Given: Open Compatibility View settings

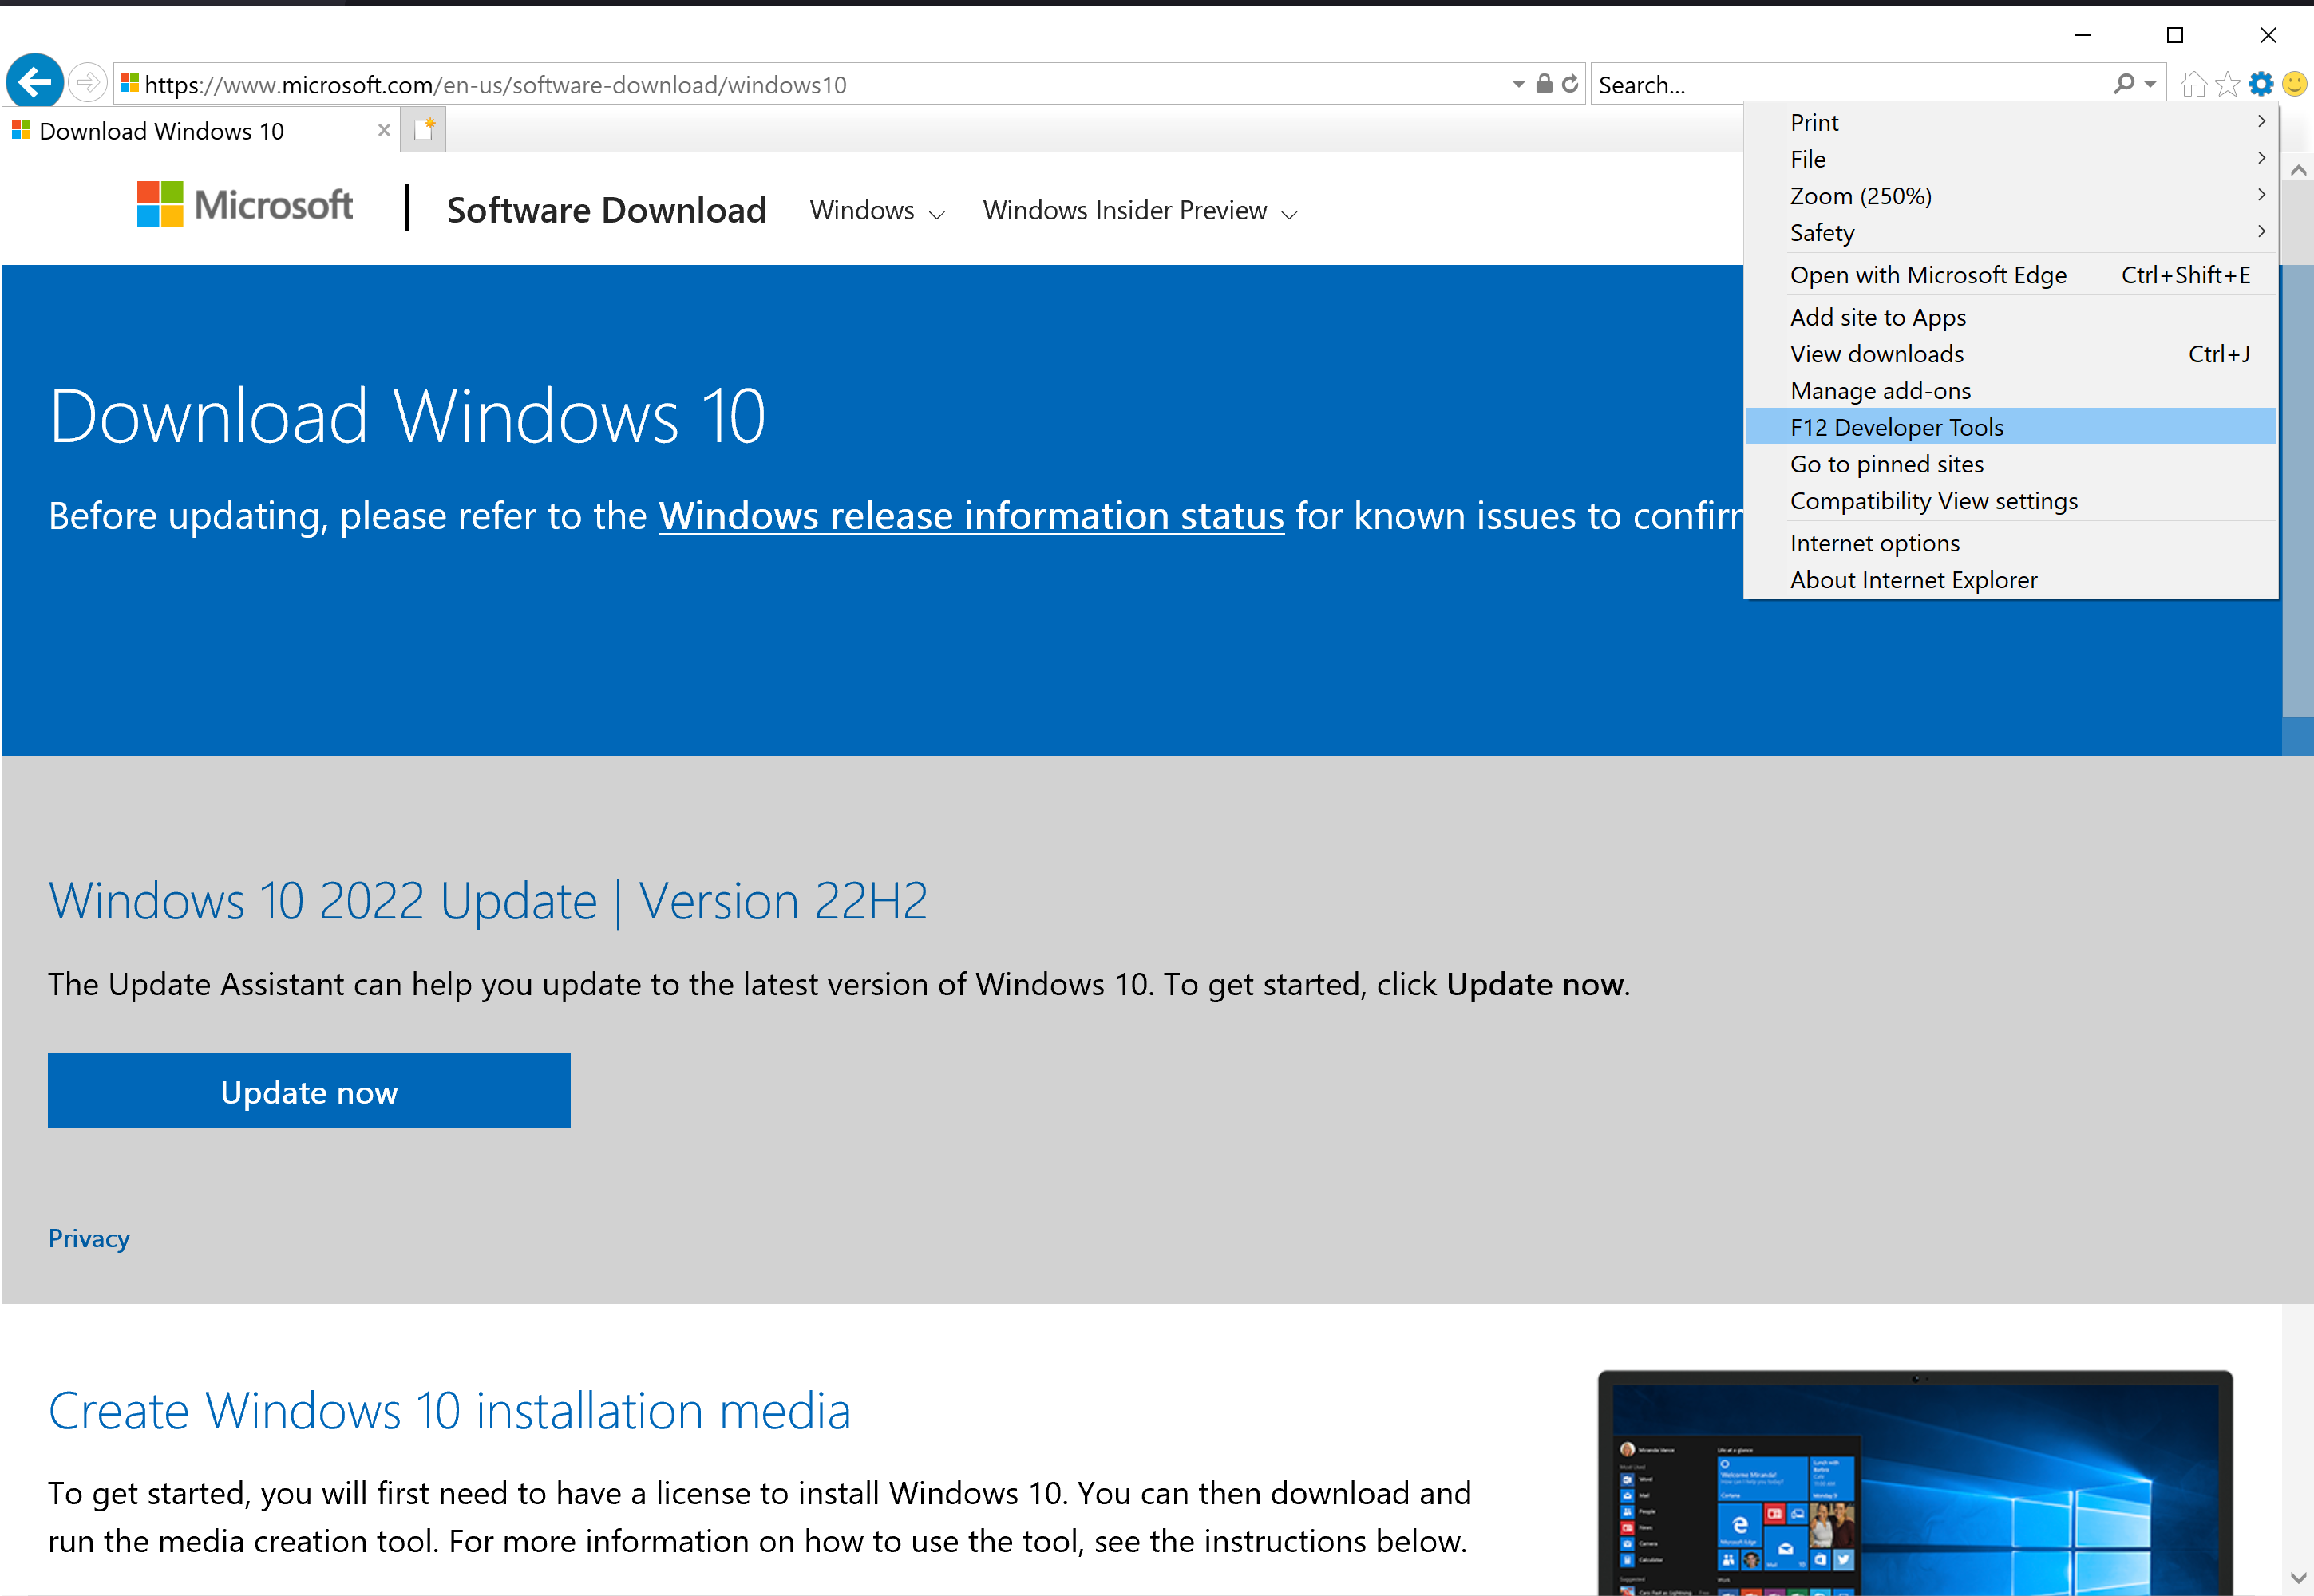Looking at the screenshot, I should pyautogui.click(x=2010, y=501).
